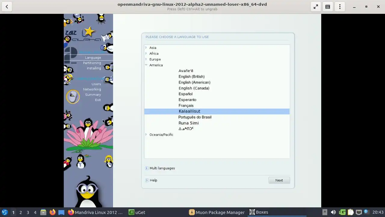385x217 pixels.
Task: Select Esperanto language
Action: point(187,100)
